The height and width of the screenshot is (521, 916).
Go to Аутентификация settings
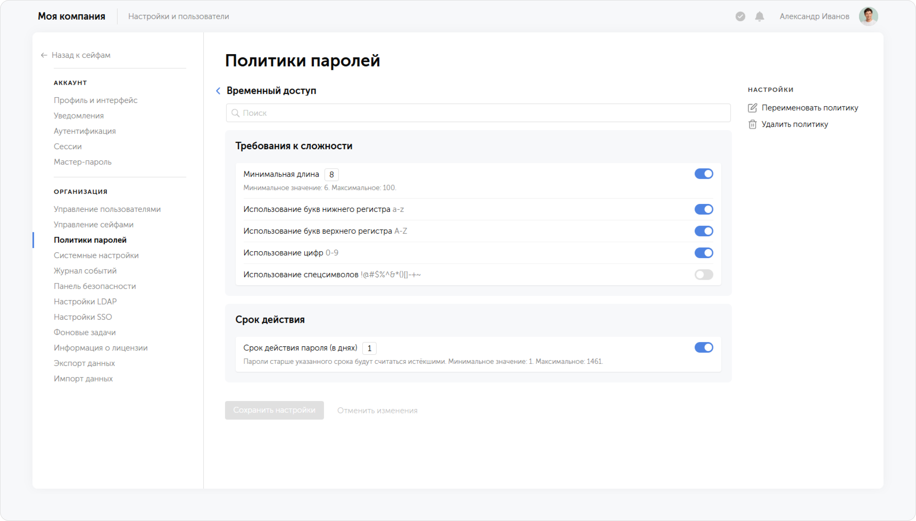(x=85, y=131)
